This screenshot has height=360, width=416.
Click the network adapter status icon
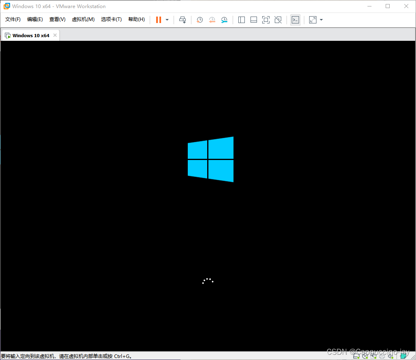click(374, 356)
